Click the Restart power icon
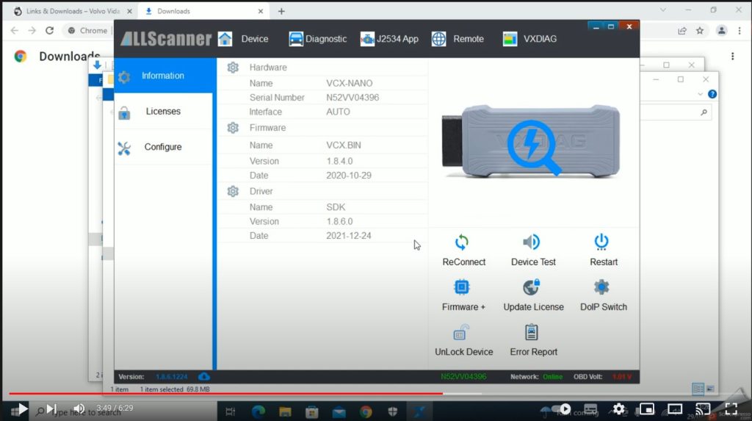 pos(601,242)
